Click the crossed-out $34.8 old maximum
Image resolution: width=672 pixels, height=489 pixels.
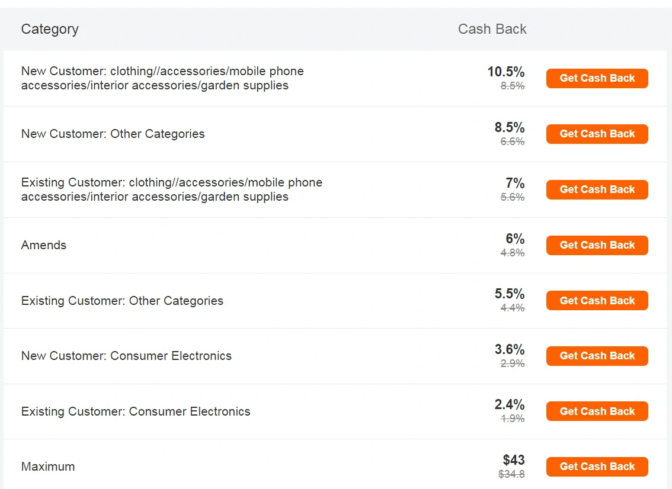coord(512,474)
